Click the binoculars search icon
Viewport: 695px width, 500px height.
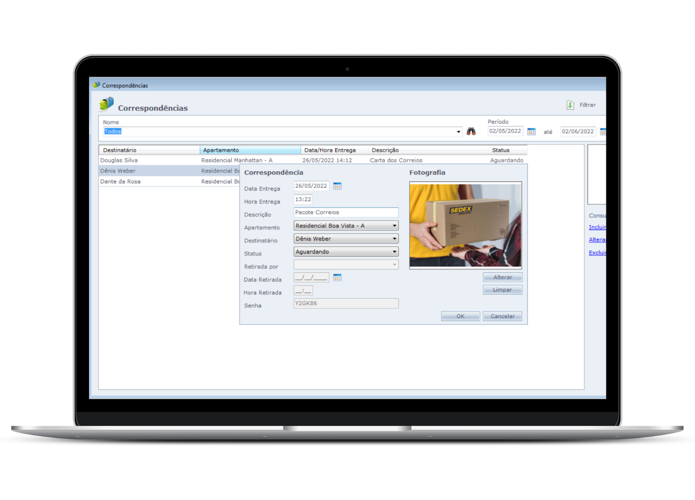coord(471,131)
